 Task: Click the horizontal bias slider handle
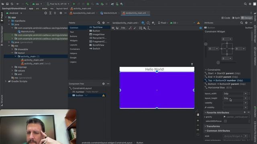tap(218, 62)
